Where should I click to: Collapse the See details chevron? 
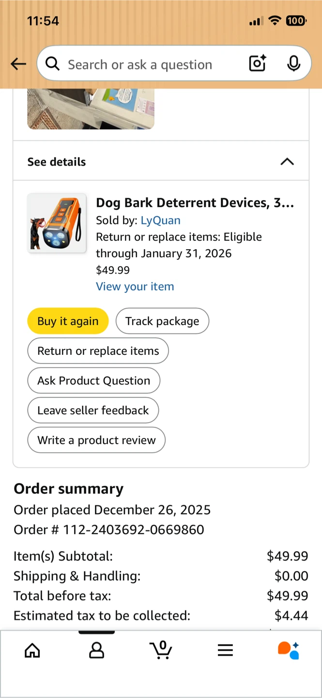click(x=287, y=162)
